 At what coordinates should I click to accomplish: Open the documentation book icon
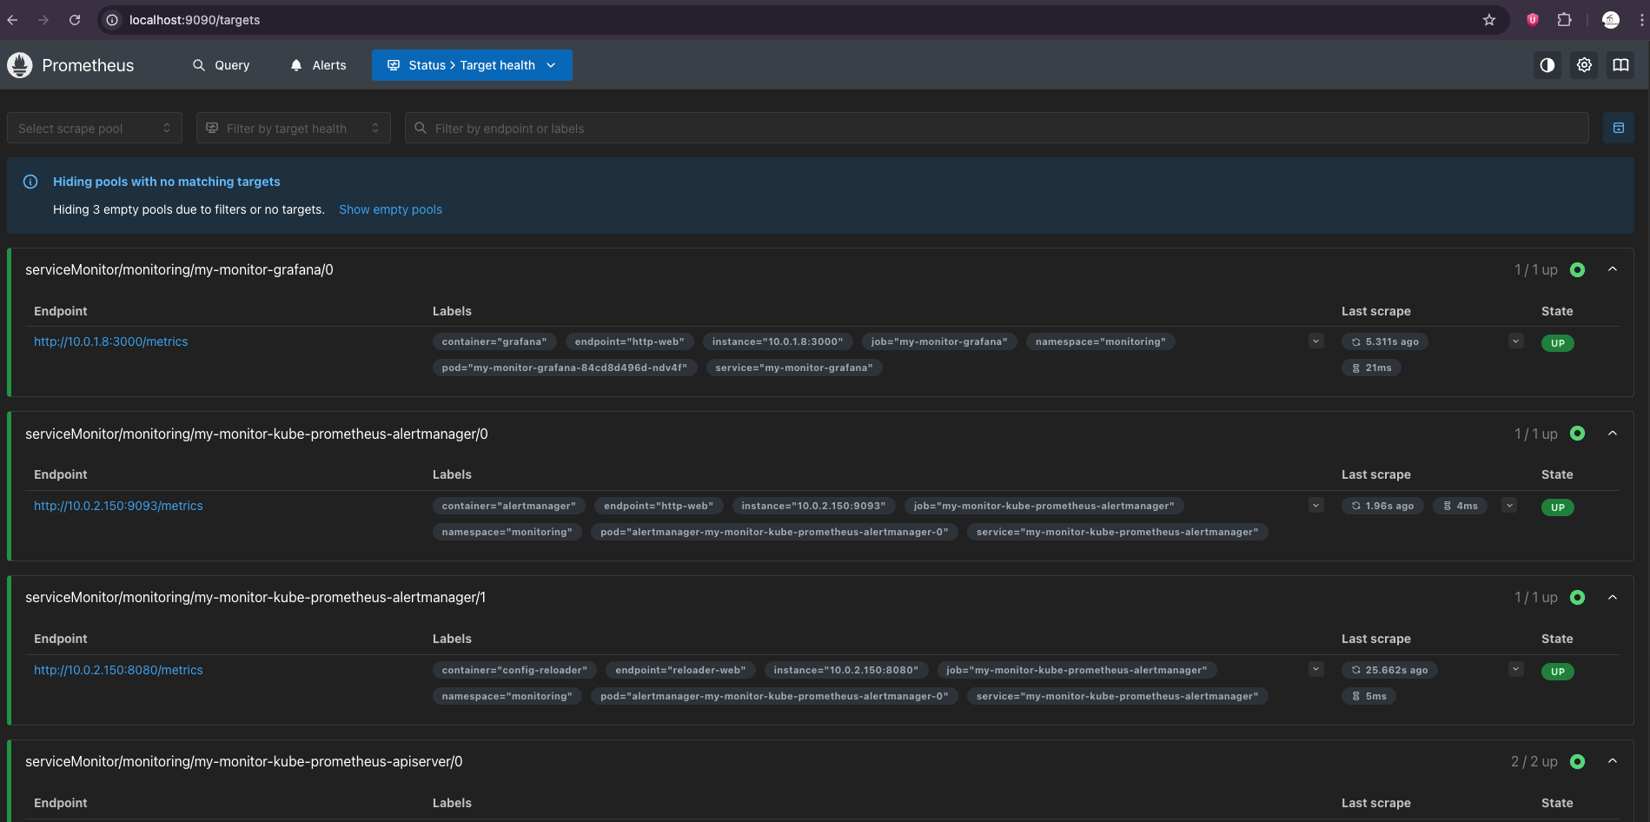click(1620, 65)
